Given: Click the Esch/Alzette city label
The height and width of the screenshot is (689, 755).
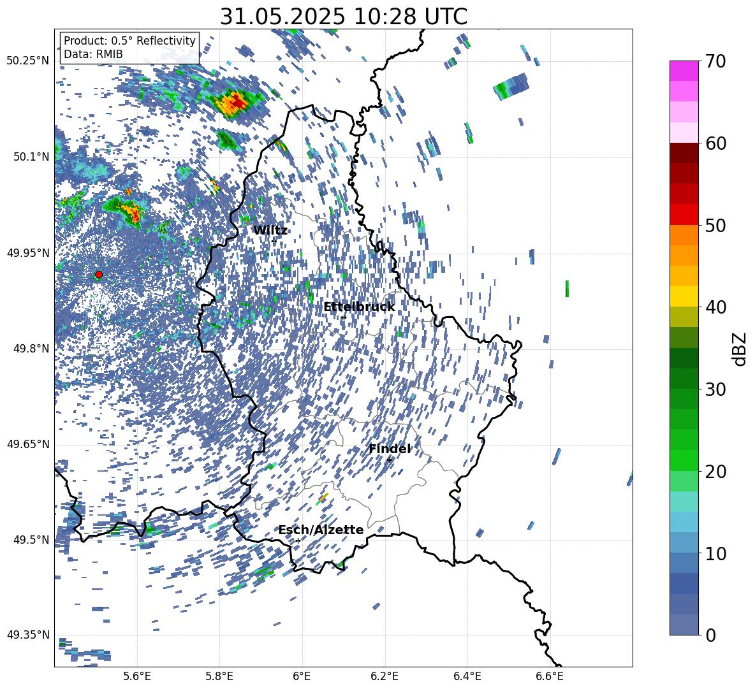Looking at the screenshot, I should pyautogui.click(x=321, y=530).
